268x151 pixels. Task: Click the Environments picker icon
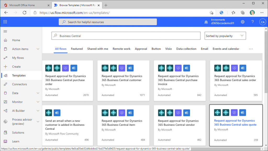coord(206,22)
